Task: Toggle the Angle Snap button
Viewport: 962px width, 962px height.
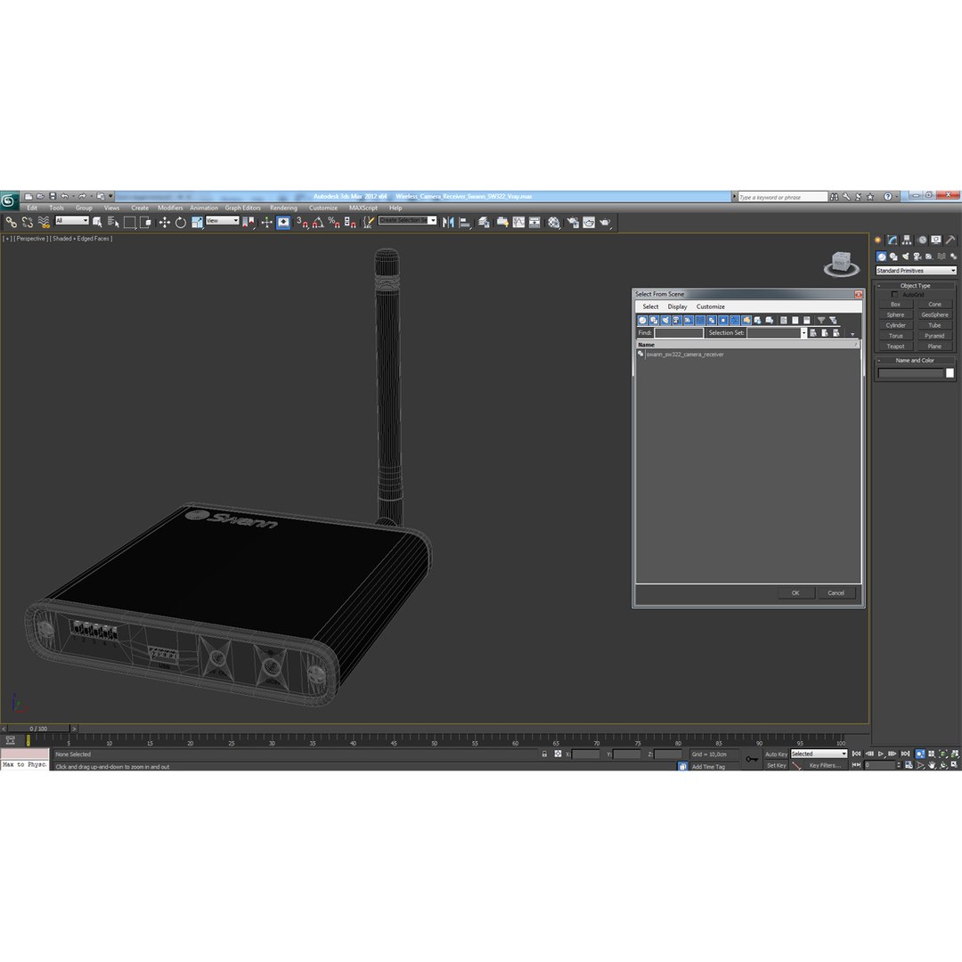Action: [x=318, y=222]
